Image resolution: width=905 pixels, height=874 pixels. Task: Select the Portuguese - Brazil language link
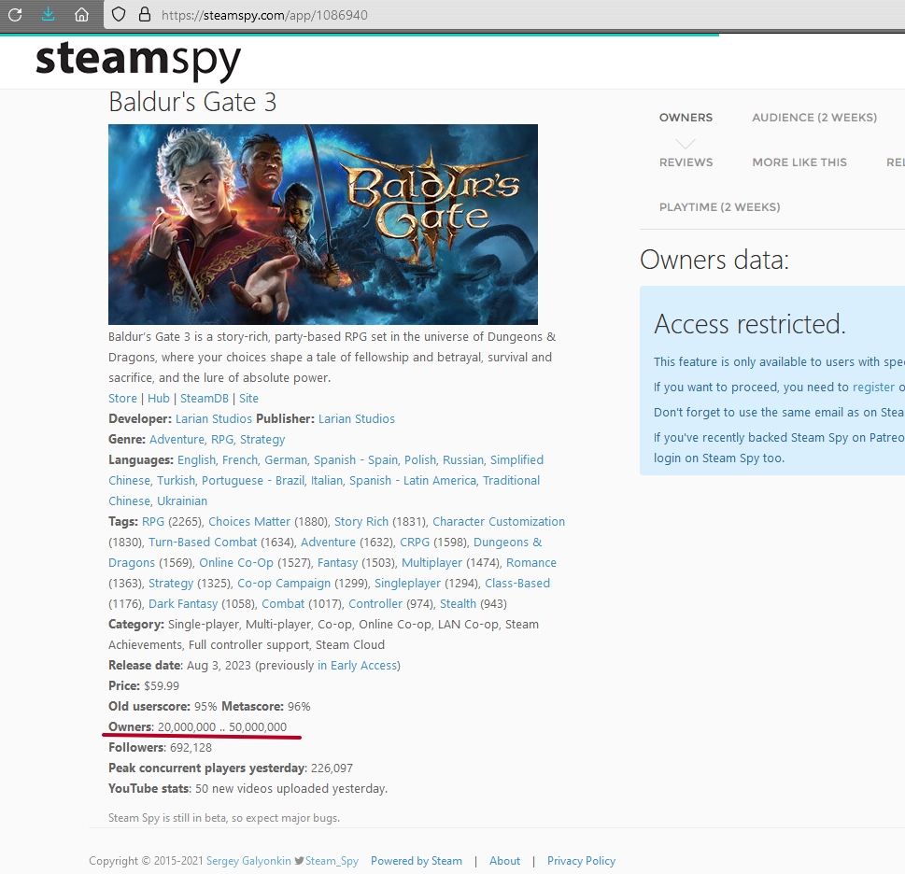[x=253, y=481]
